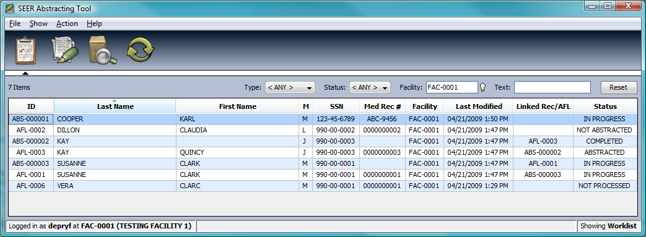Screen dimensions: 646x237
Task: Click the NOT ABSTRACTED status cell
Action: click(605, 130)
